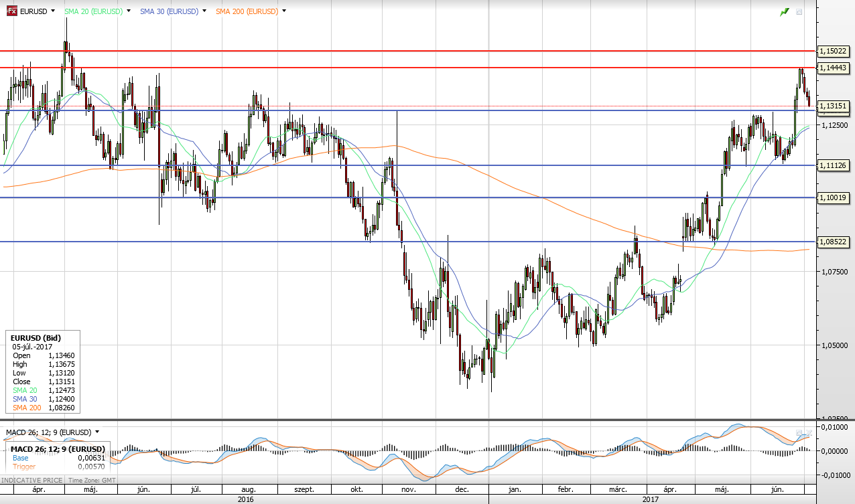The width and height of the screenshot is (855, 504).
Task: Click the 0,00000 MACD axis label
Action: click(835, 450)
